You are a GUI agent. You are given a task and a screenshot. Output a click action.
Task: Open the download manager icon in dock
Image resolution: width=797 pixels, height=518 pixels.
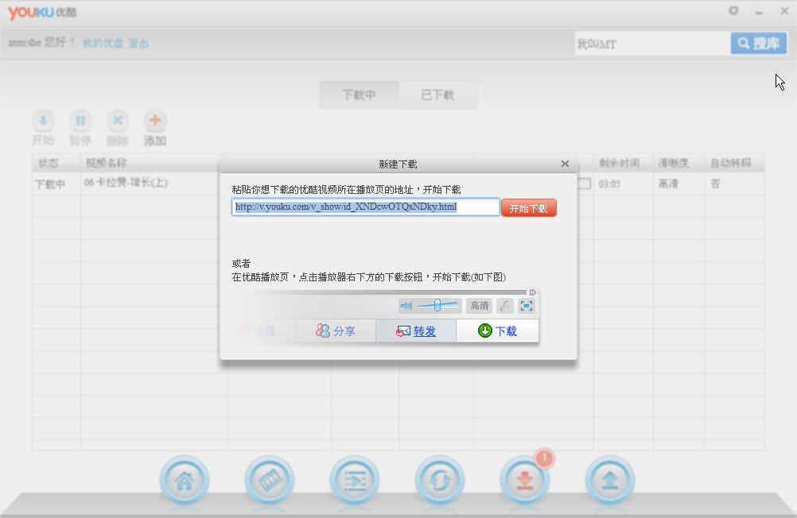(x=524, y=481)
